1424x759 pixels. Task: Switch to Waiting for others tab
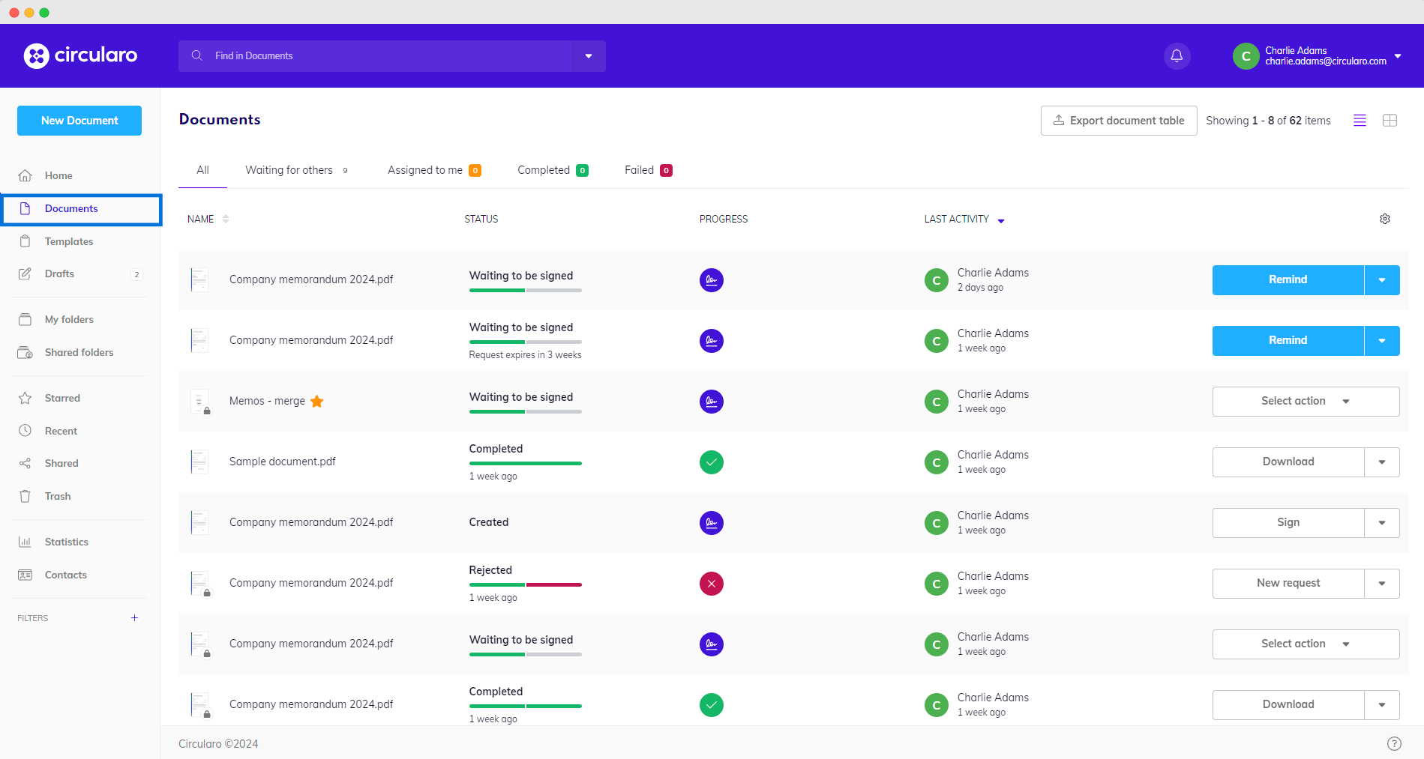[289, 170]
